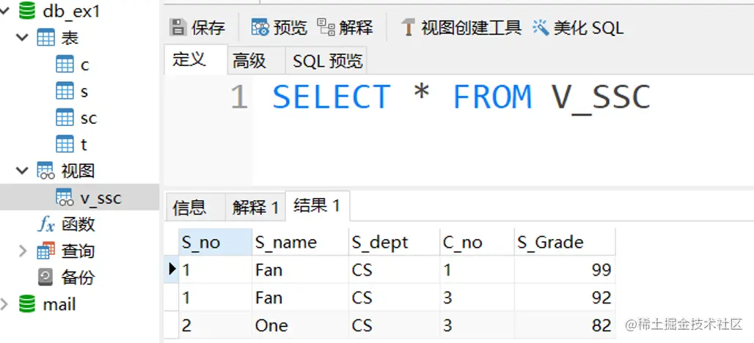The height and width of the screenshot is (343, 754).
Task: Click the mail database icon
Action: click(x=28, y=304)
